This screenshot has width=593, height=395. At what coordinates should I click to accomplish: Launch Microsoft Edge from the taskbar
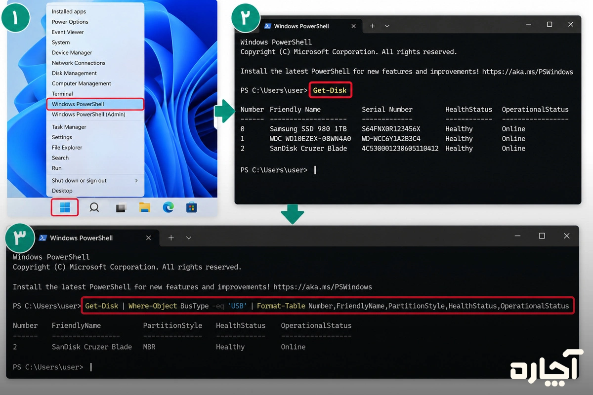[169, 207]
